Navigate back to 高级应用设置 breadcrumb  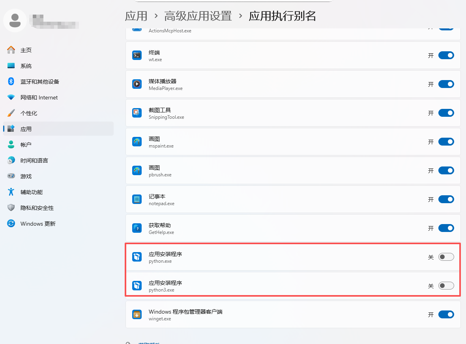(x=198, y=16)
